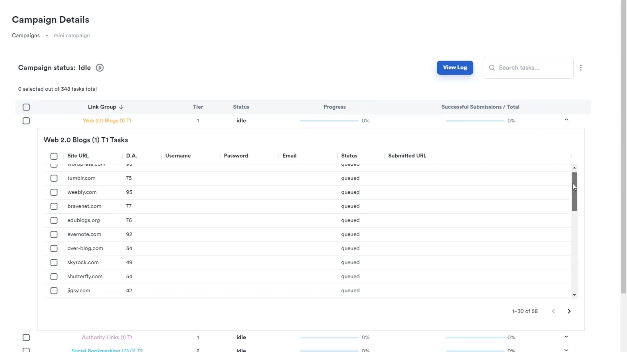Collapse the Web 2.0 Blogs row

coord(566,120)
